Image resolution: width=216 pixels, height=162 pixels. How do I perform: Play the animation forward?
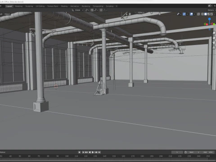point(93,152)
